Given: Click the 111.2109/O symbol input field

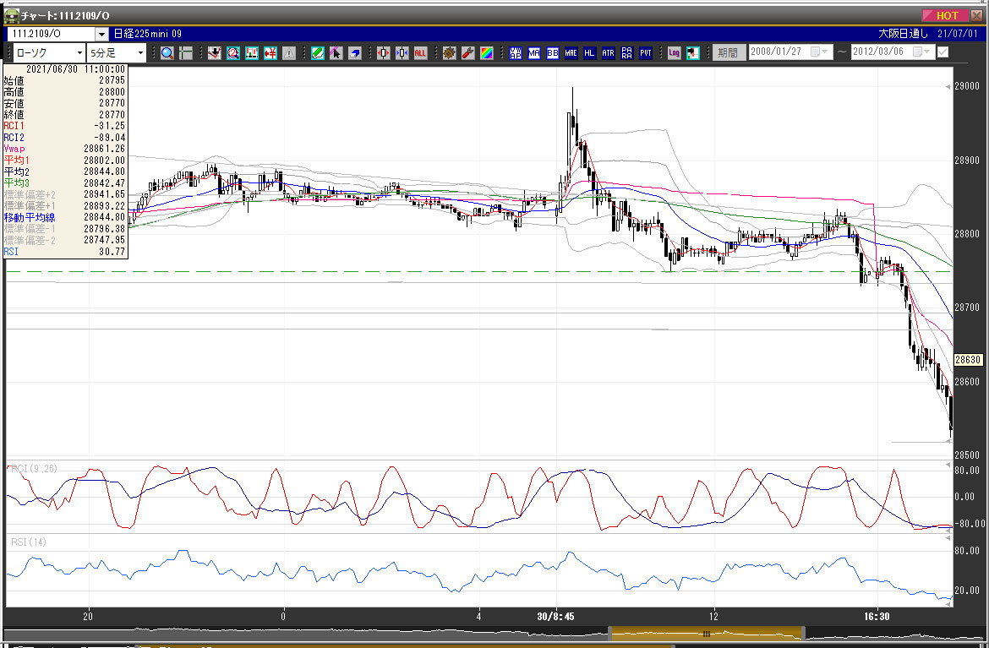Looking at the screenshot, I should [51, 34].
